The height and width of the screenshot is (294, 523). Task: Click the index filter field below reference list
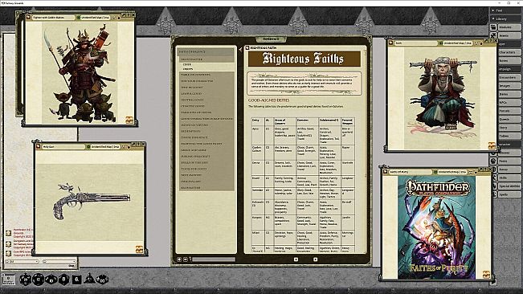pos(214,259)
